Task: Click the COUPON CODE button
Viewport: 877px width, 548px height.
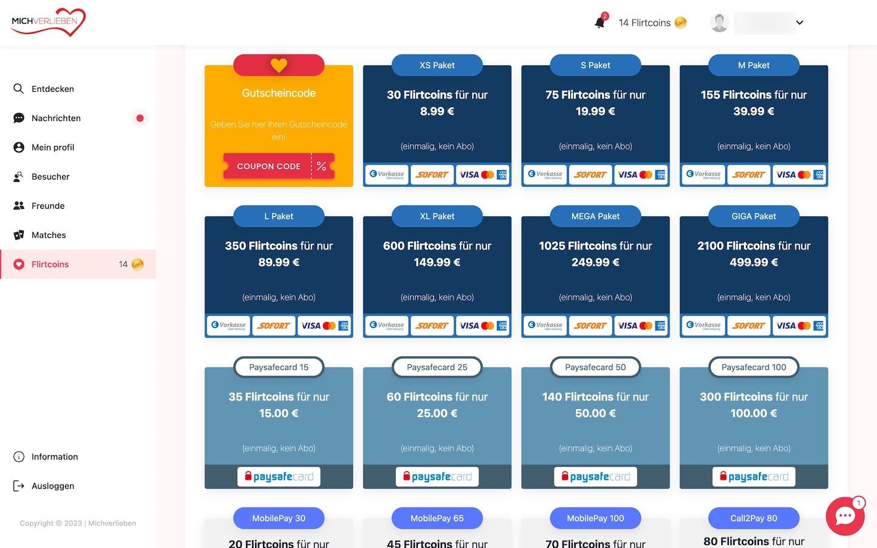Action: tap(279, 166)
